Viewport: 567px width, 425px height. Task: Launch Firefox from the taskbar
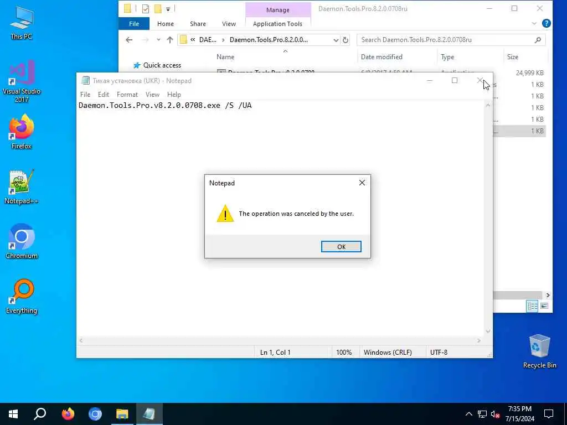point(68,414)
